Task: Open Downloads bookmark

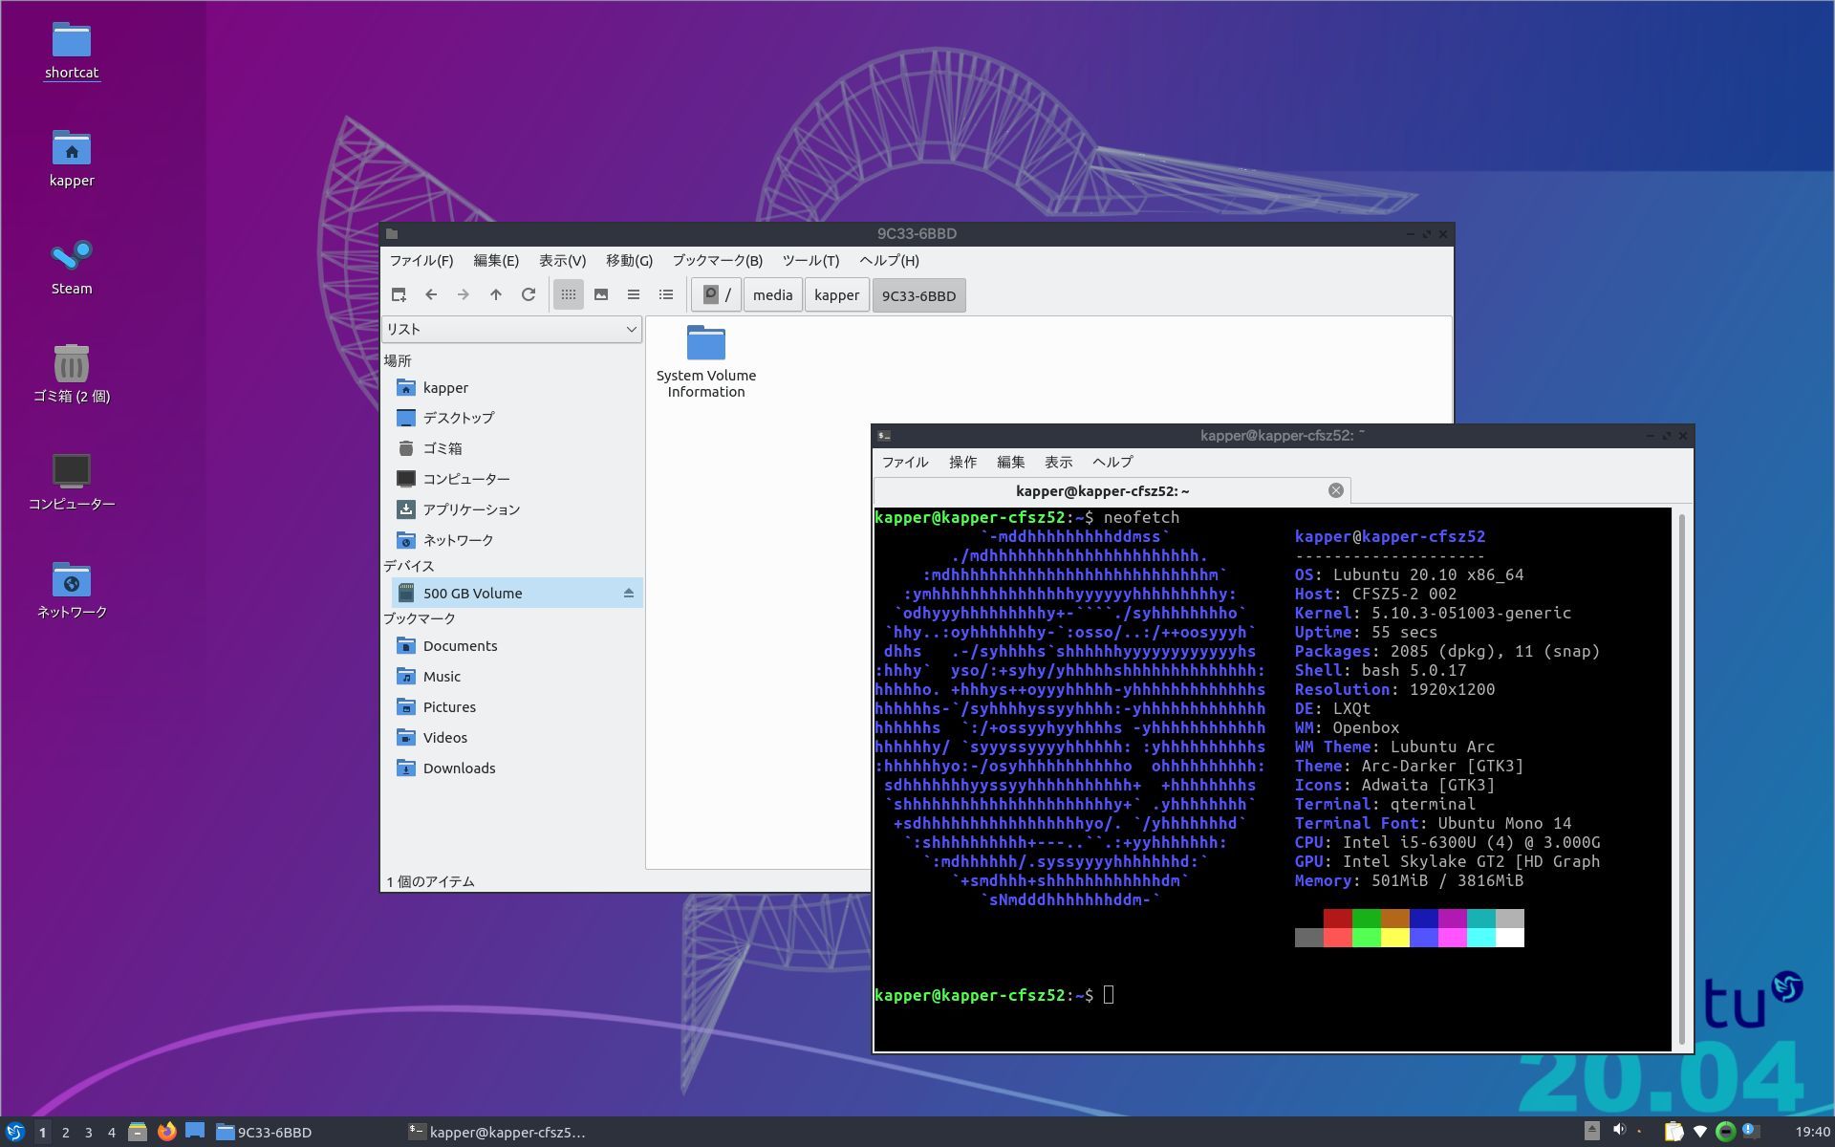Action: tap(516, 768)
